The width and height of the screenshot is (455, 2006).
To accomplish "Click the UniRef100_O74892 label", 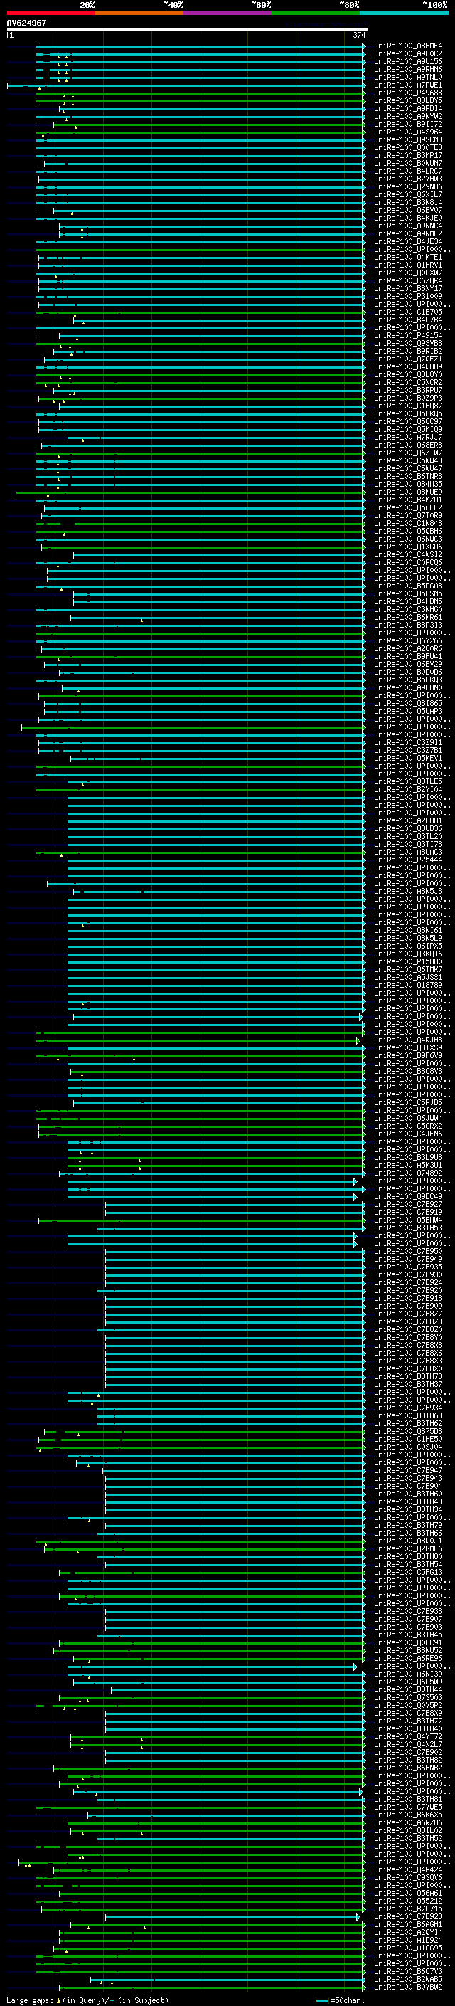I will pyautogui.click(x=408, y=1173).
